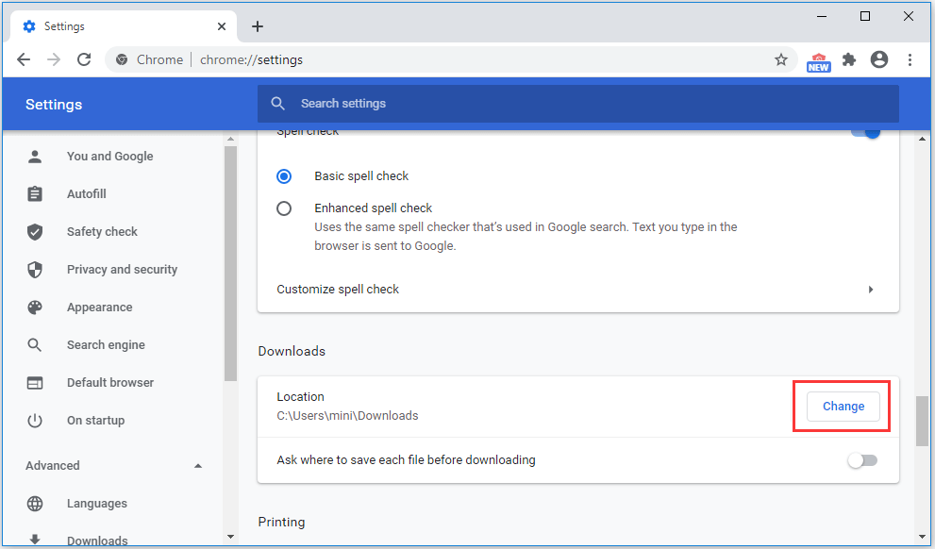Close the Settings tab
Image resolution: width=935 pixels, height=549 pixels.
(221, 26)
